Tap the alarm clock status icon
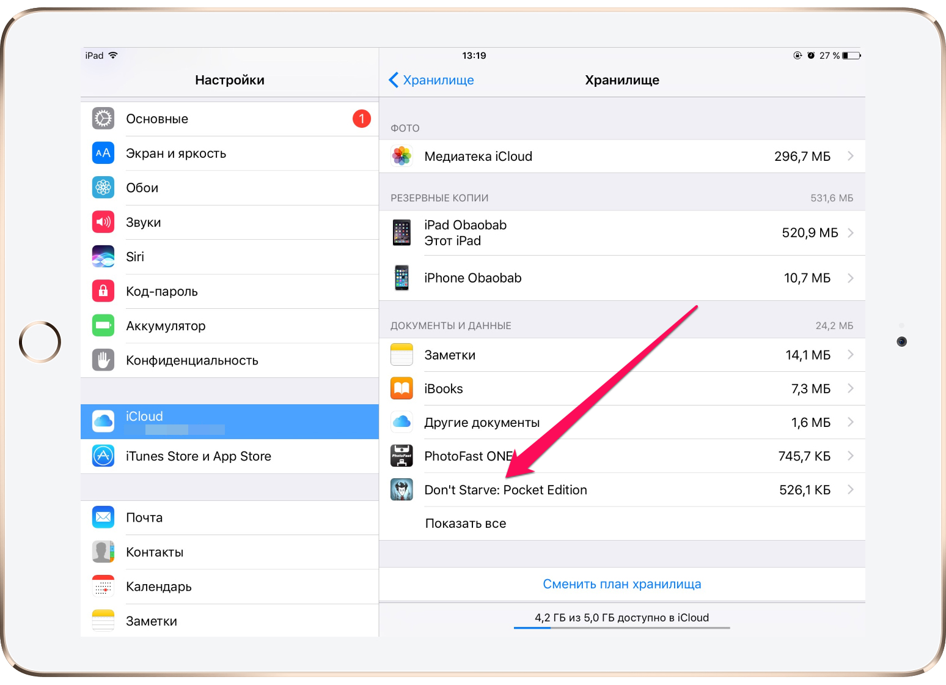 [811, 56]
